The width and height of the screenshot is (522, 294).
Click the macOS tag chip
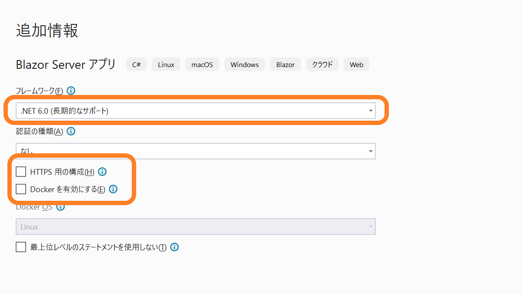pyautogui.click(x=202, y=64)
